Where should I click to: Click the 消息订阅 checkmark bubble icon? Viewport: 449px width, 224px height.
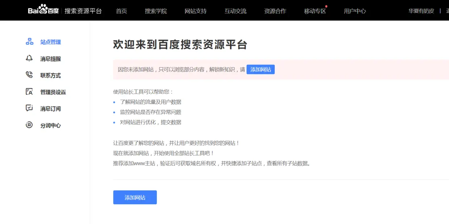[29, 108]
